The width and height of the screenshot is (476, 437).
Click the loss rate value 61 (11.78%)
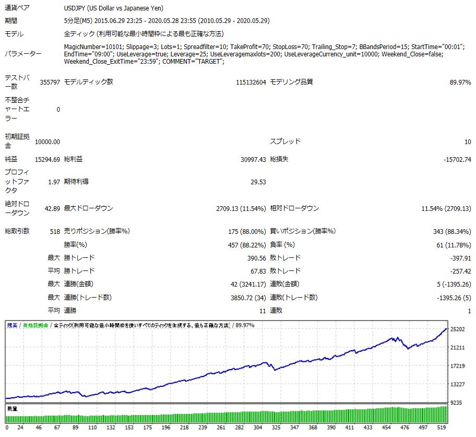454,245
